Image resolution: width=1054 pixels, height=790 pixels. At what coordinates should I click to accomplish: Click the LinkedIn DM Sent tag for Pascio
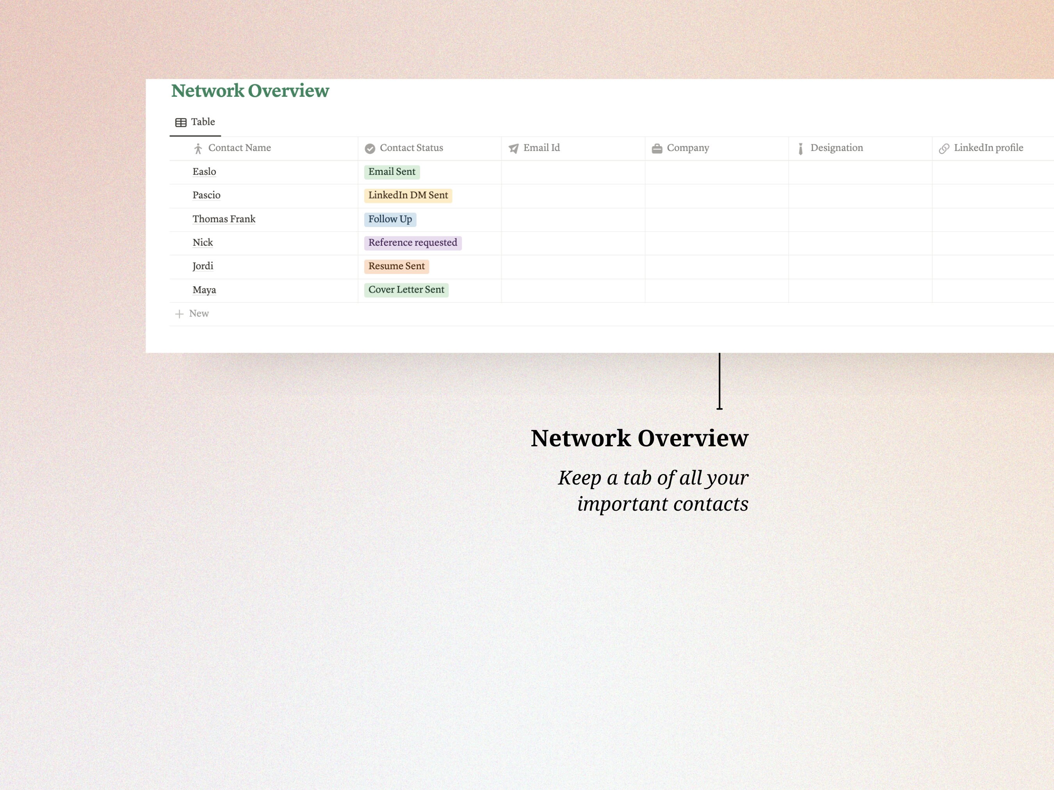pos(408,195)
